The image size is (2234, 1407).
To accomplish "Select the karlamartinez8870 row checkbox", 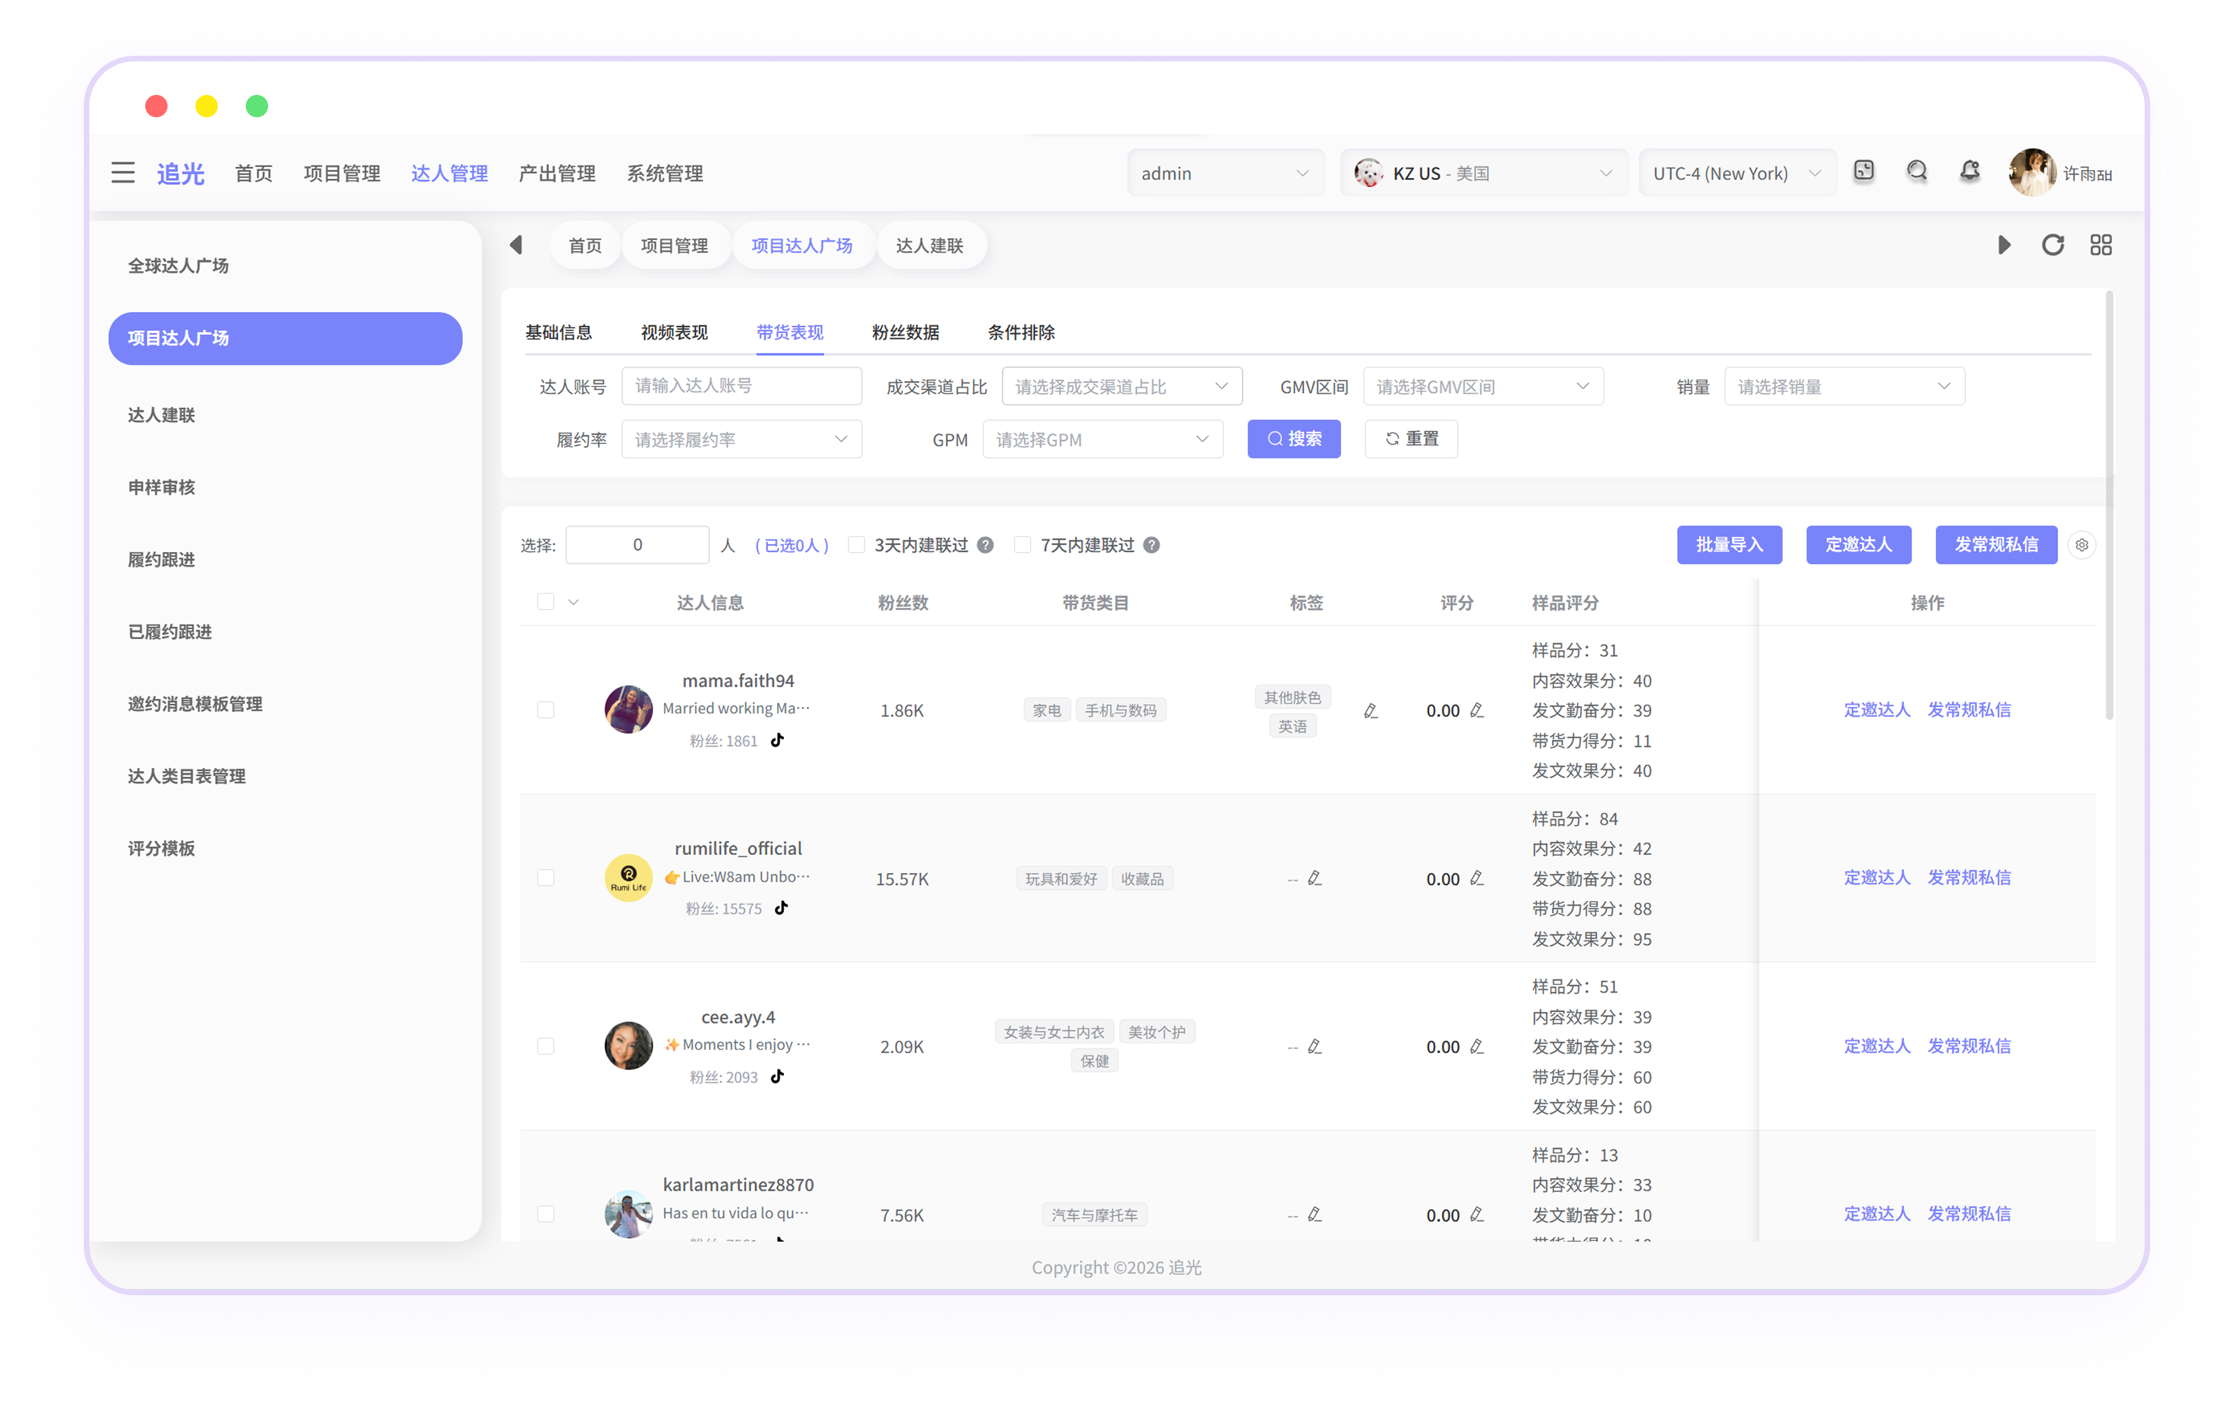I will click(x=545, y=1215).
